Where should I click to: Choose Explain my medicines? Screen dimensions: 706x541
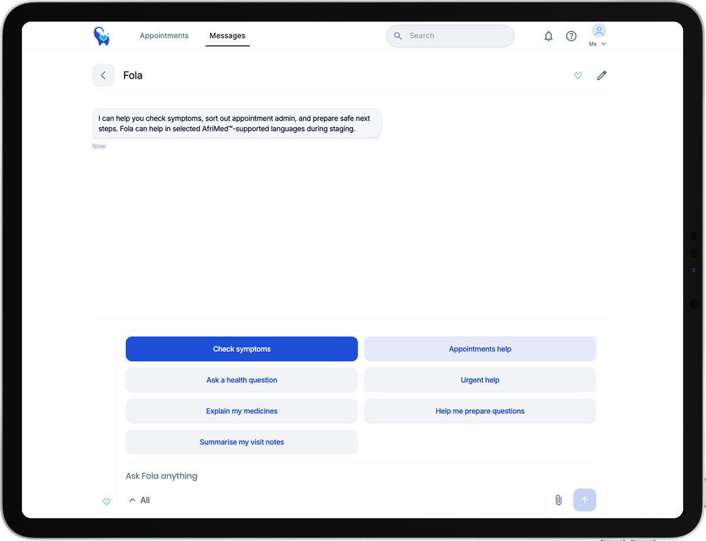pyautogui.click(x=242, y=411)
